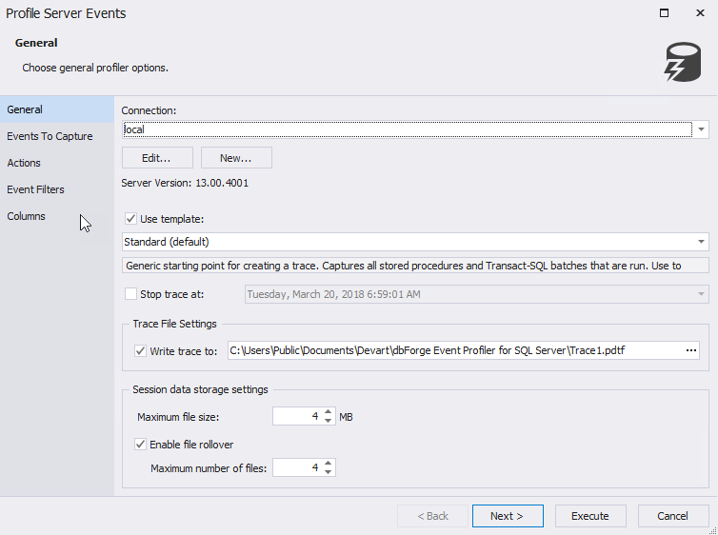Decrease maximum number of files spinner

pyautogui.click(x=329, y=472)
